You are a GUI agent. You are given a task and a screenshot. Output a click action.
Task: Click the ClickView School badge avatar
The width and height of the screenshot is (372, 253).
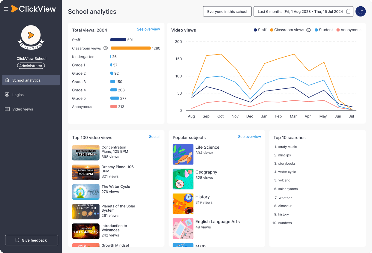tap(31, 37)
